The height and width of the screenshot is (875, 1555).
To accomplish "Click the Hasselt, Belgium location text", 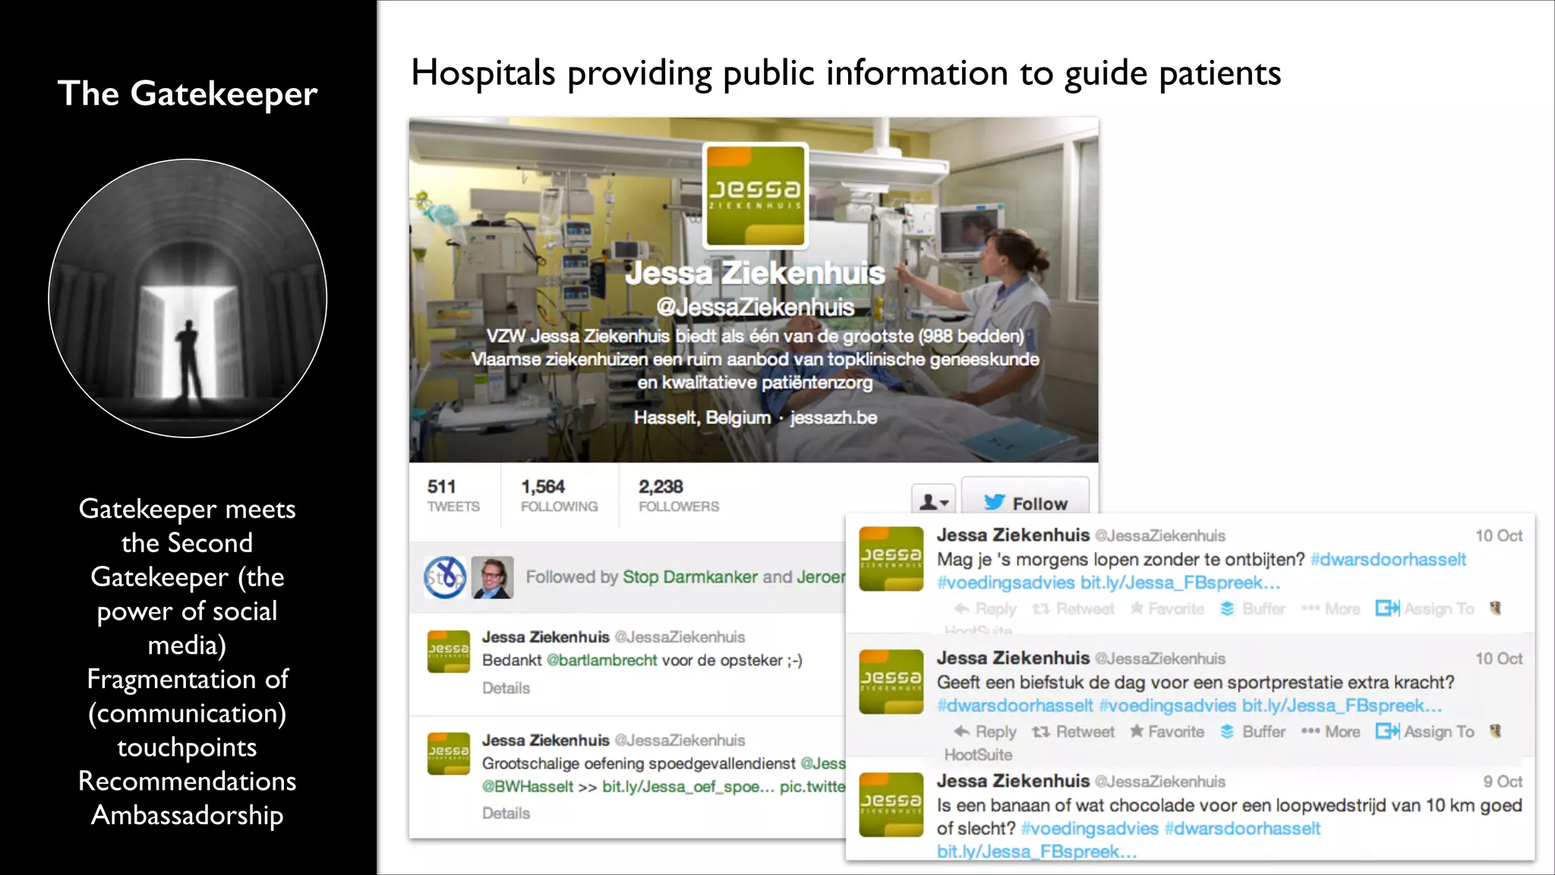I will click(x=702, y=418).
